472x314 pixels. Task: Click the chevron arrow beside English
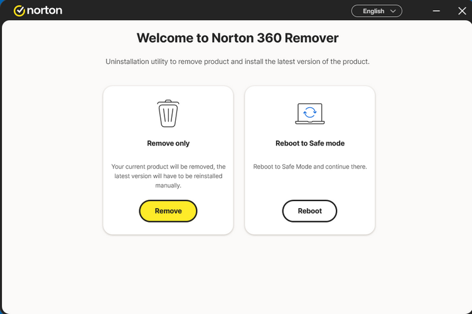(x=394, y=11)
